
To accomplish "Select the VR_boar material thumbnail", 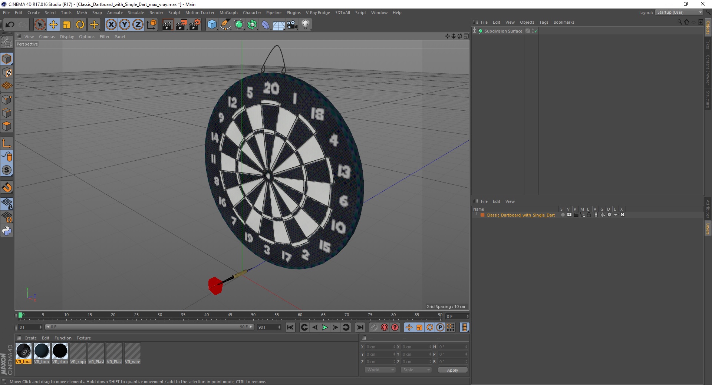I will click(24, 354).
